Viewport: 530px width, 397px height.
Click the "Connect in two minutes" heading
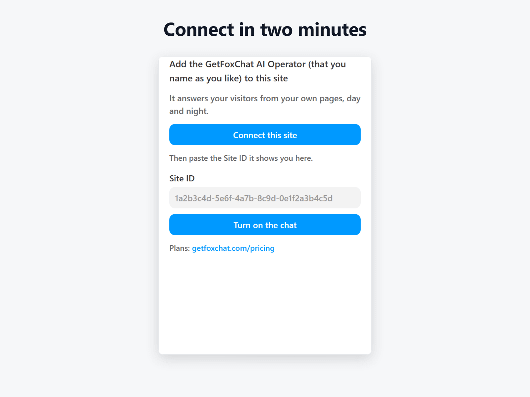[x=265, y=29]
